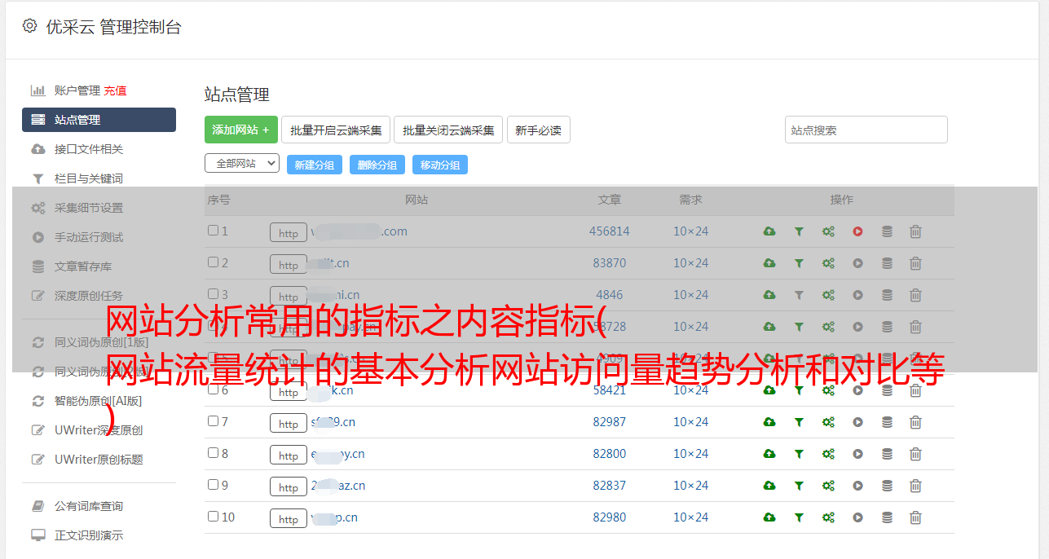Viewport: 1049px width, 559px height.
Task: Click the 移动分组 button
Action: click(440, 165)
